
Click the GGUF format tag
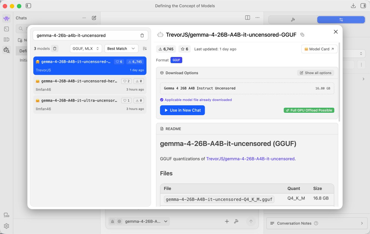point(176,60)
